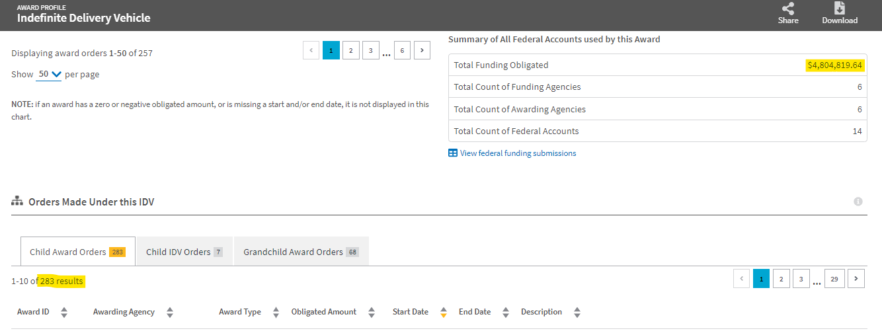The width and height of the screenshot is (882, 331).
Task: Switch to Child Award Orders tab
Action: pos(78,252)
